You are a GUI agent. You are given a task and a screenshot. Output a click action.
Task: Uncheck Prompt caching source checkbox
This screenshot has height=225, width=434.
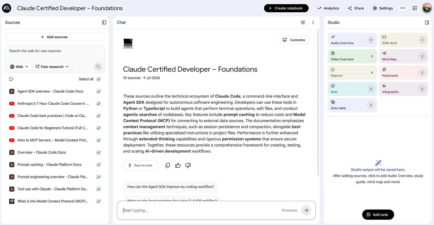point(99,165)
